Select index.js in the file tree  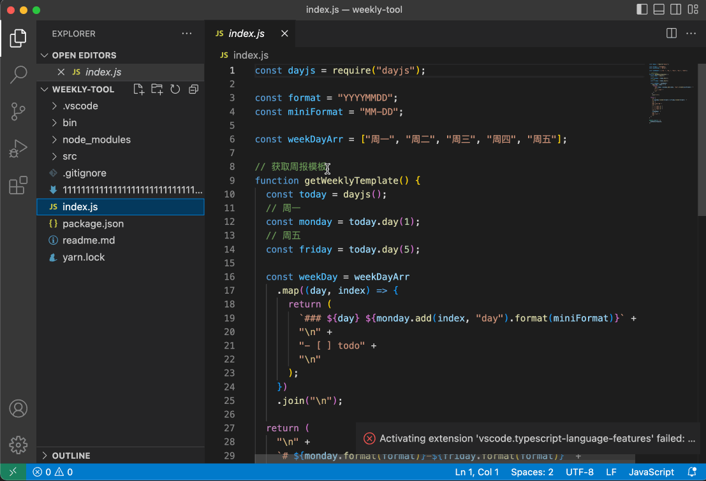tap(121, 206)
